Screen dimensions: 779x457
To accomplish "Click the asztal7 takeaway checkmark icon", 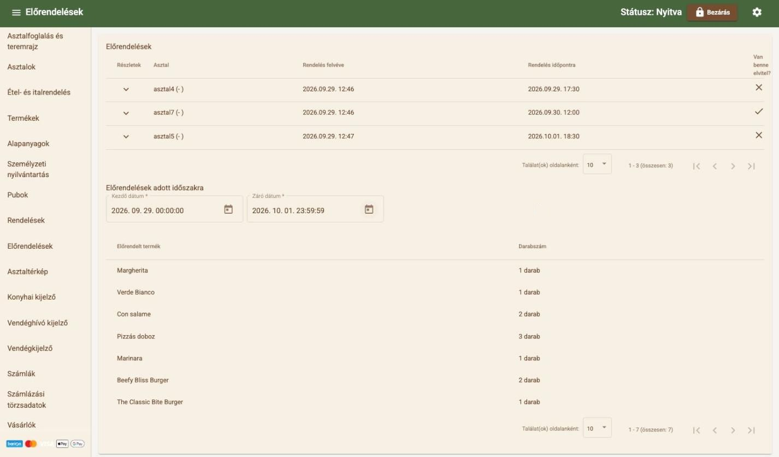I will (x=758, y=112).
